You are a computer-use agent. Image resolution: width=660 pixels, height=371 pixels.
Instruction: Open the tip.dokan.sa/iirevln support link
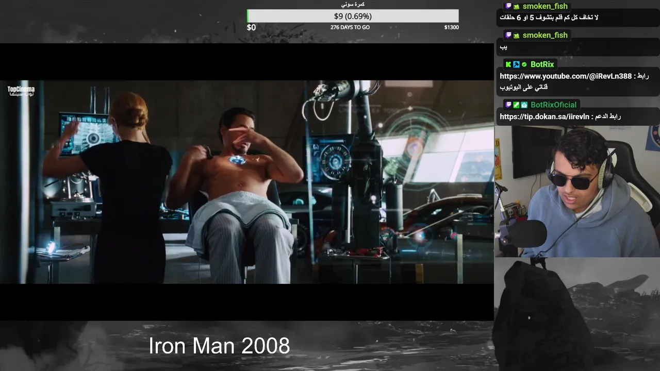click(x=544, y=116)
